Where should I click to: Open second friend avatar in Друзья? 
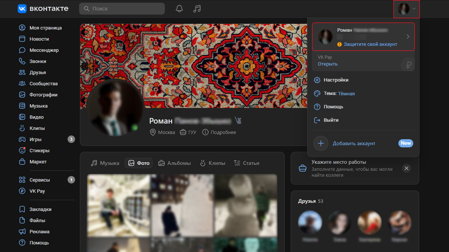(340, 223)
